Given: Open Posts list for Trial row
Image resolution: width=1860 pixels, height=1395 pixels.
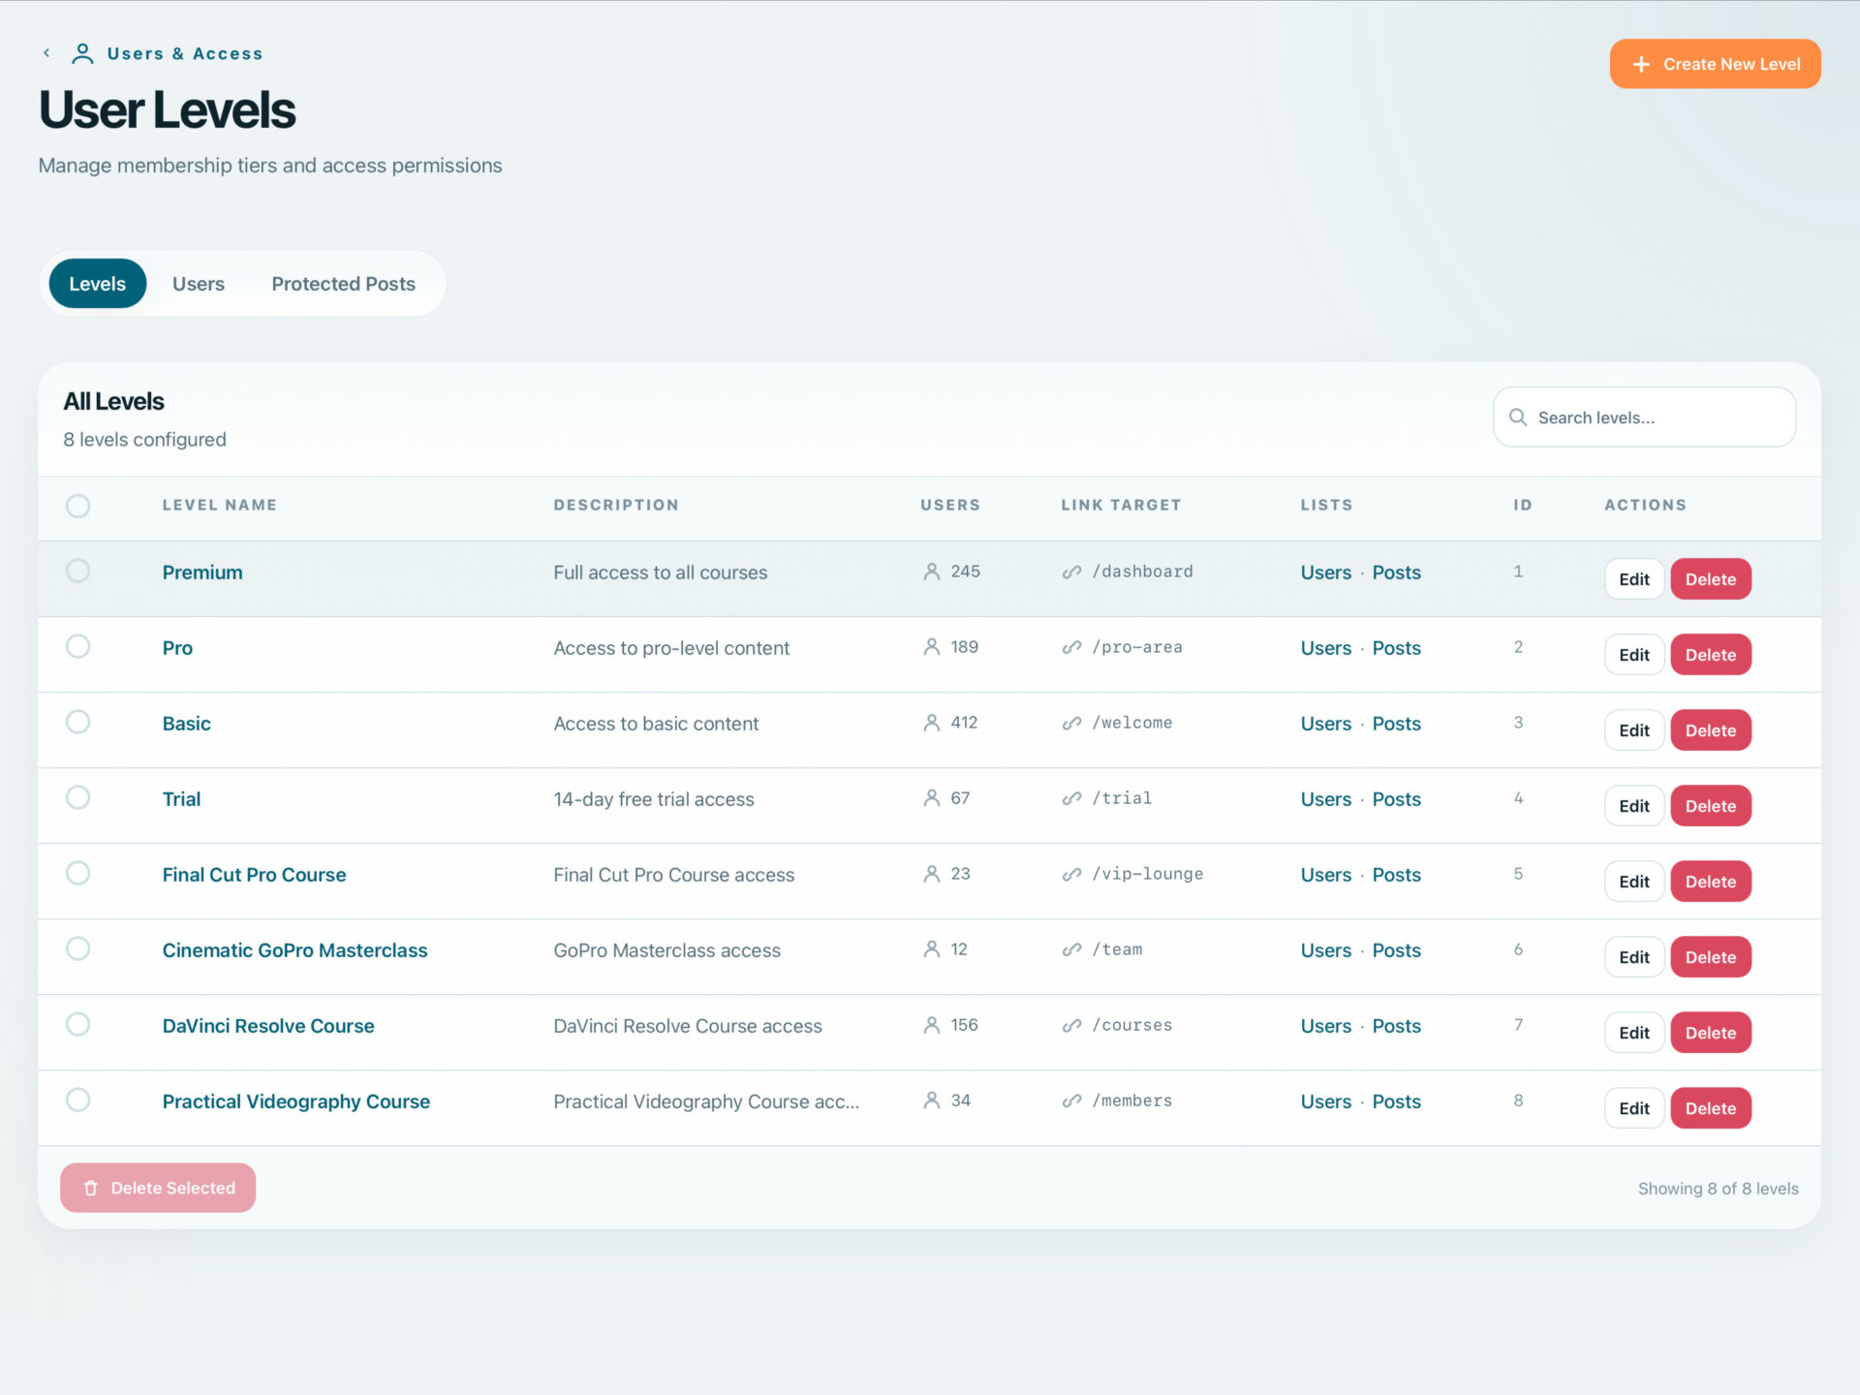Looking at the screenshot, I should click(x=1396, y=799).
